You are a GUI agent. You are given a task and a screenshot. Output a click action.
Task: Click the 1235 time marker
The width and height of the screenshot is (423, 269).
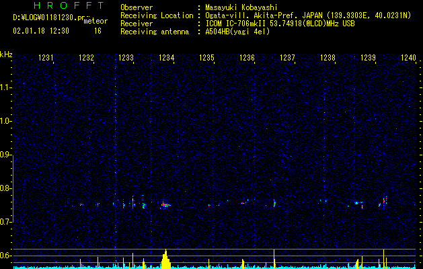(206, 58)
